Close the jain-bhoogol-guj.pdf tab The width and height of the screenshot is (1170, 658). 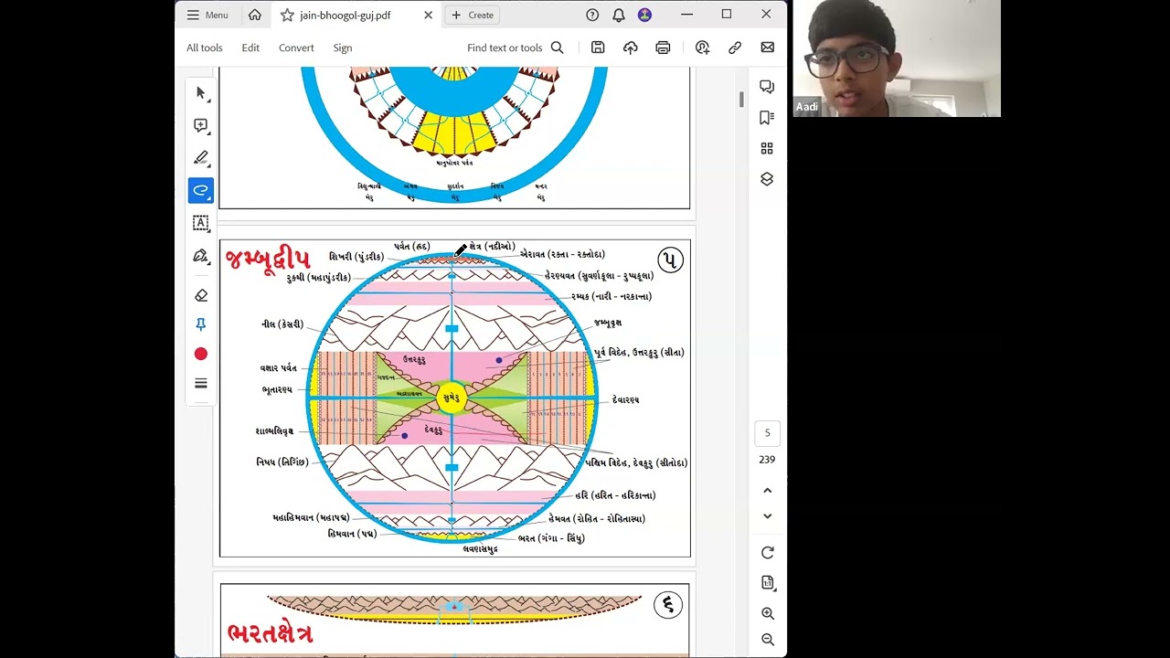tap(428, 15)
